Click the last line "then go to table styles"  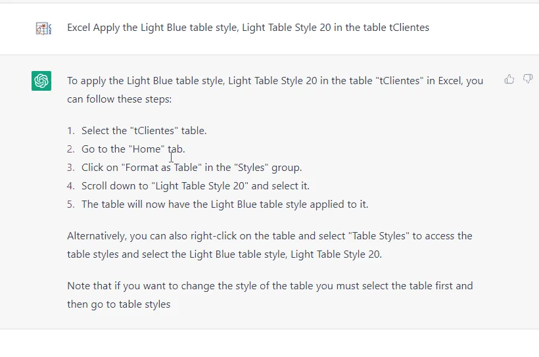pyautogui.click(x=119, y=304)
